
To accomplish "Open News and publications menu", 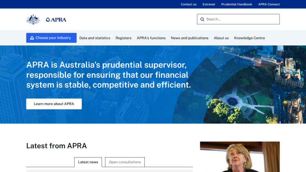I will [189, 38].
